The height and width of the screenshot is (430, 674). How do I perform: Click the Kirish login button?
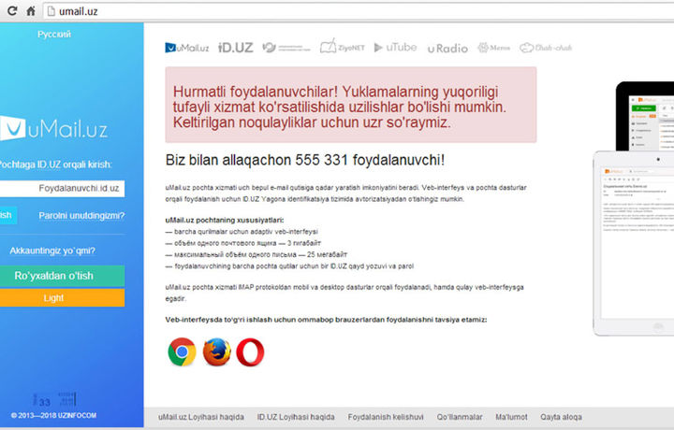tap(8, 215)
